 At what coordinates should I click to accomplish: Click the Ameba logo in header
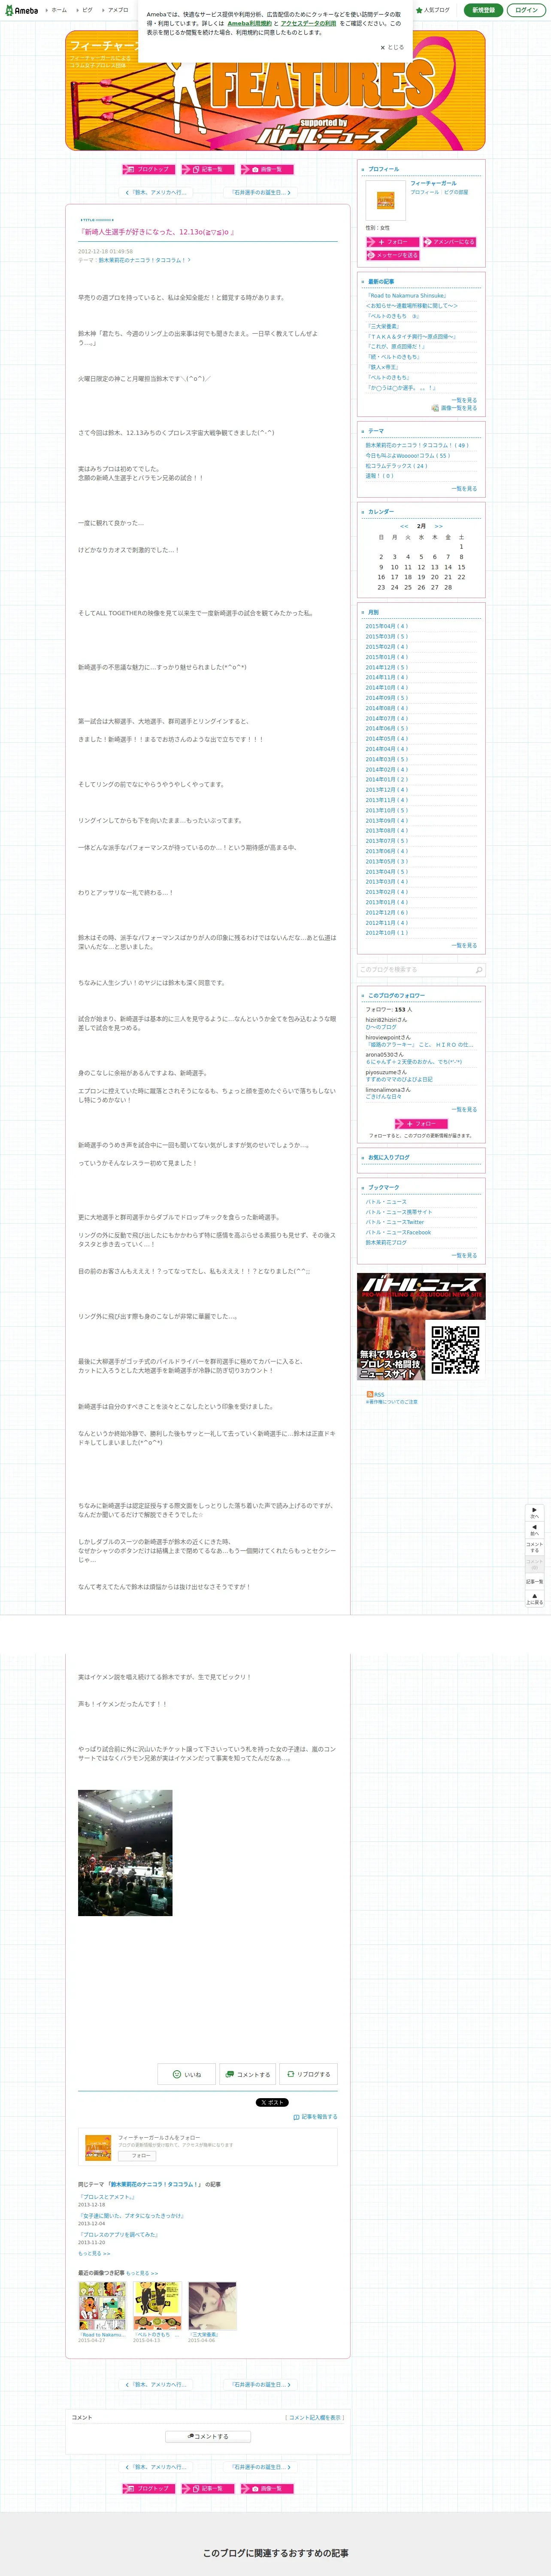[x=21, y=10]
